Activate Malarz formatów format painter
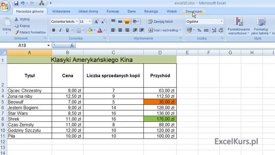 [x=30, y=32]
